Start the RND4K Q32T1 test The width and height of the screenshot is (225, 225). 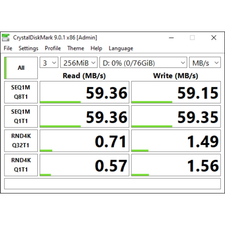[x=21, y=141]
